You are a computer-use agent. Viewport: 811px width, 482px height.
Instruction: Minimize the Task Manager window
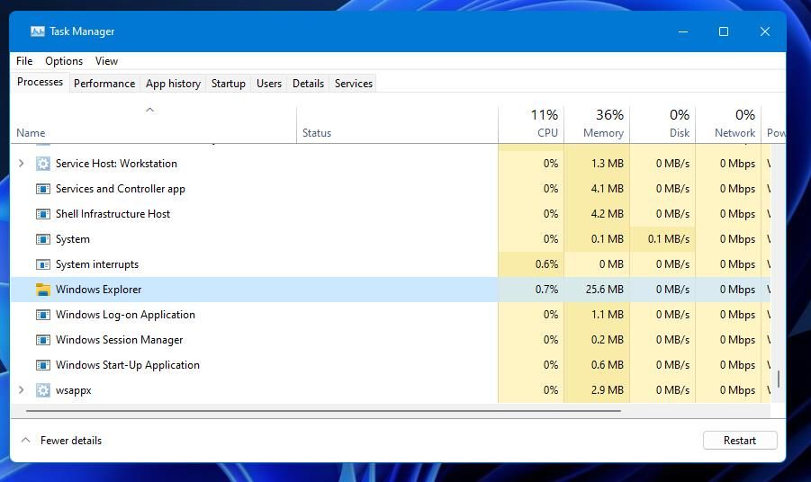click(x=683, y=31)
